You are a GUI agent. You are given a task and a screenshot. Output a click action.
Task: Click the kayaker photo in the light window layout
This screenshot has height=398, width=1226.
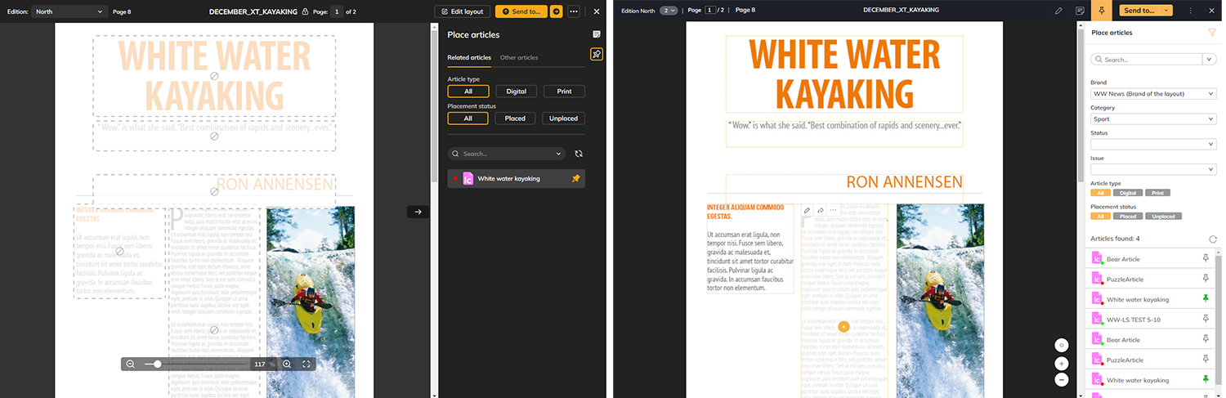pyautogui.click(x=938, y=301)
